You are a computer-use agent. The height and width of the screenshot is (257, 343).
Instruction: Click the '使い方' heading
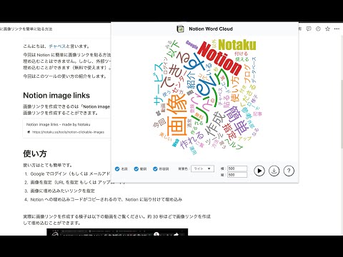click(x=35, y=153)
